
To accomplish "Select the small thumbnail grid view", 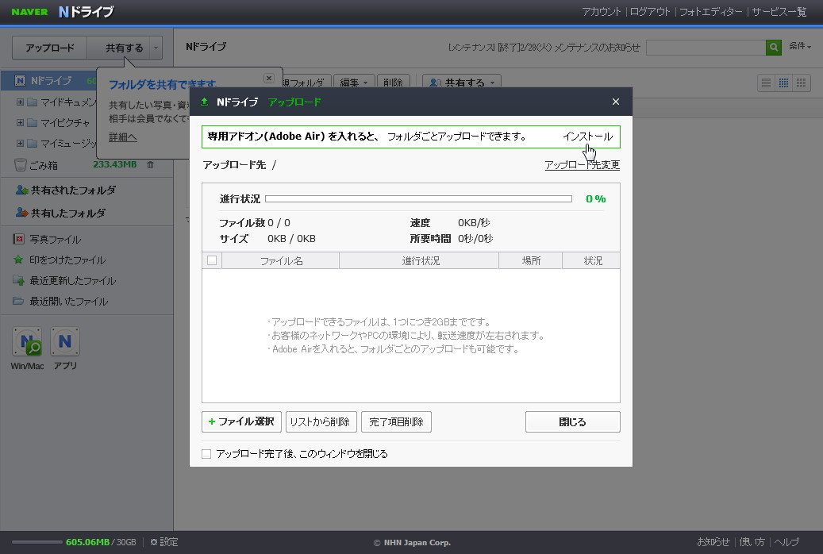I will 784,83.
